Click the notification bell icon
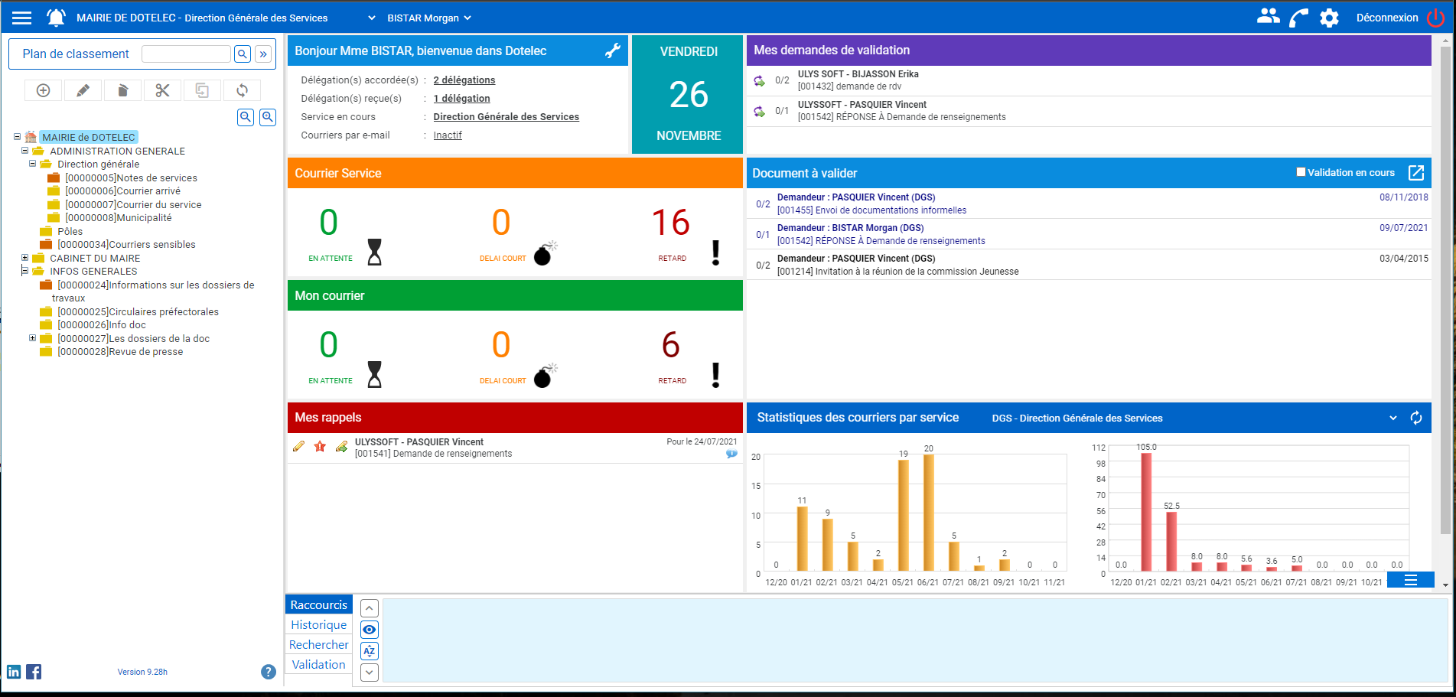Image resolution: width=1456 pixels, height=697 pixels. pos(56,18)
